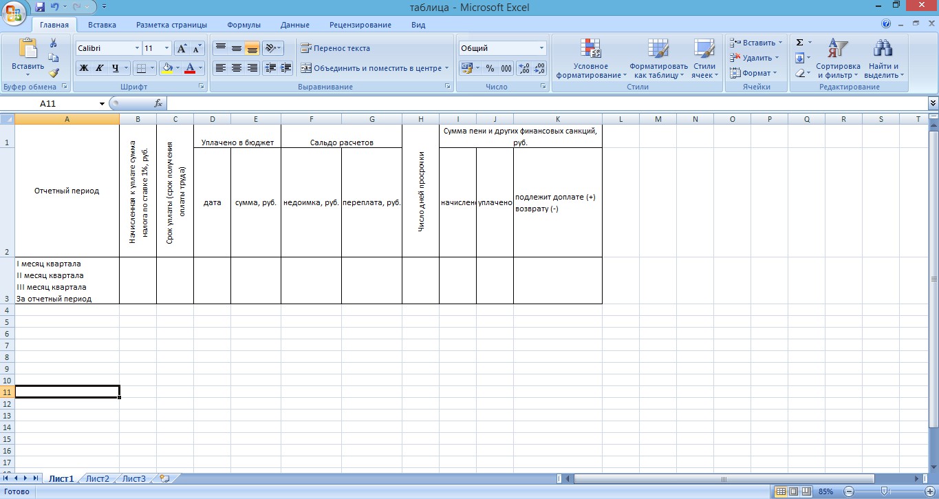Align text to middle vertically
Image resolution: width=939 pixels, height=499 pixels.
[x=236, y=48]
